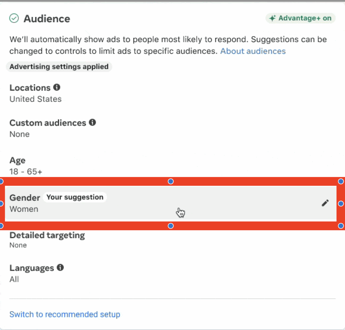Viewport: 345px width, 330px height.
Task: Click the pencil edit icon for Gender
Action: pos(325,203)
